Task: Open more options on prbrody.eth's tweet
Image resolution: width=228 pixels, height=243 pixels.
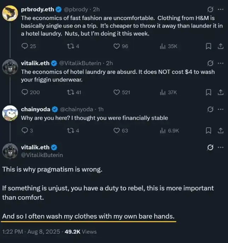Action: (x=221, y=9)
